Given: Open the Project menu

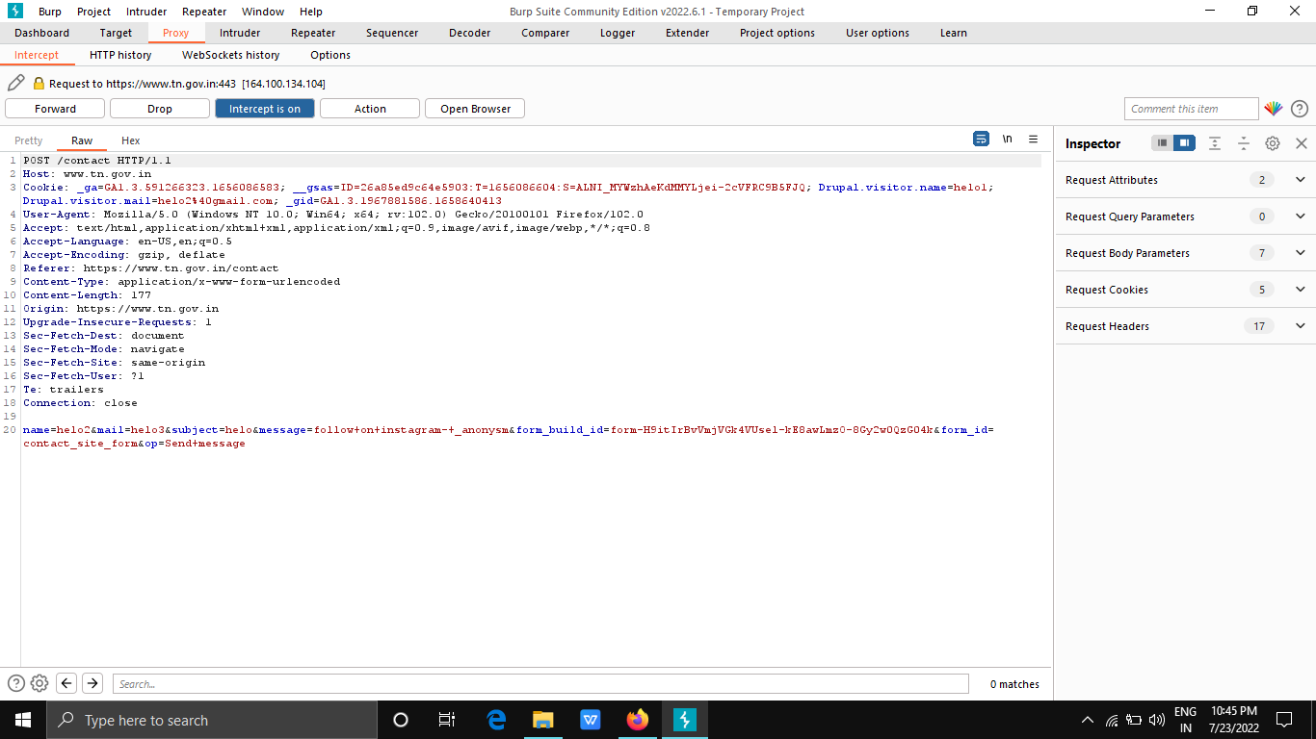Looking at the screenshot, I should pos(94,12).
